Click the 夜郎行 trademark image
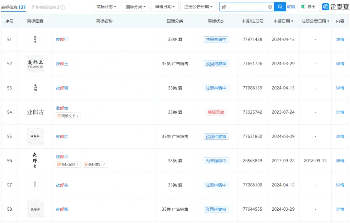 click(35, 39)
